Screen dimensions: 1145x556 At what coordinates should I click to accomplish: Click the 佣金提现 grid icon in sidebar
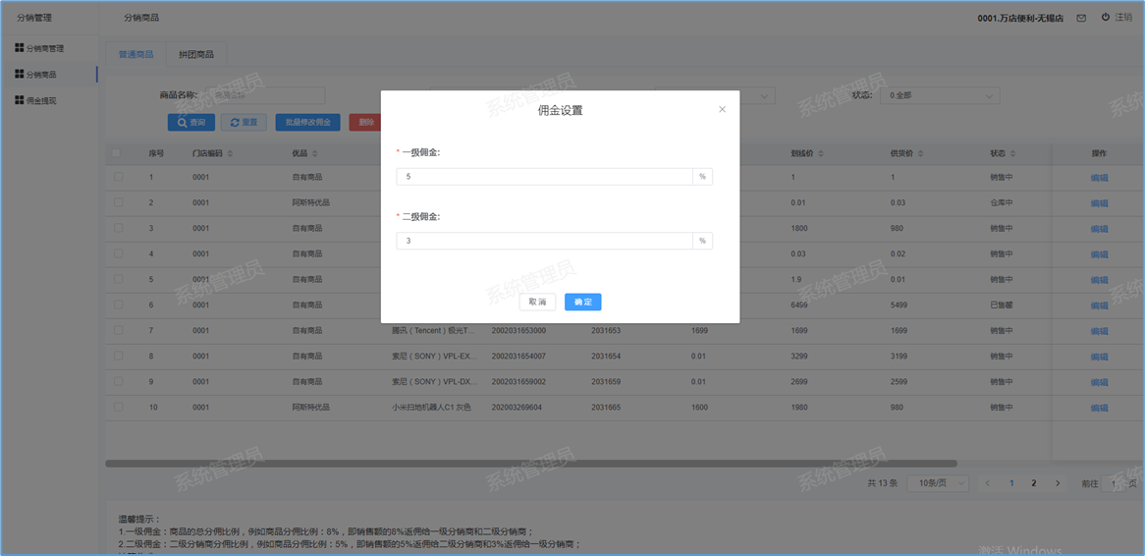pyautogui.click(x=19, y=100)
